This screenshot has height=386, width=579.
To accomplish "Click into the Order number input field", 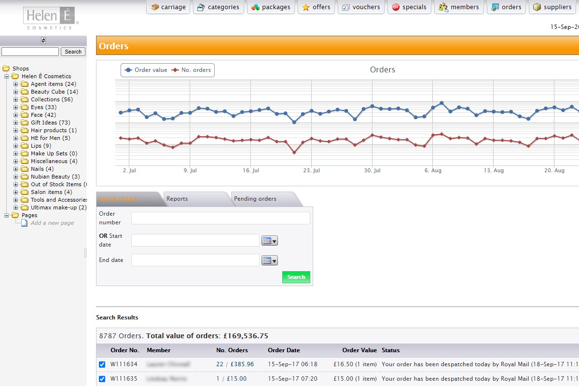I will click(x=221, y=218).
